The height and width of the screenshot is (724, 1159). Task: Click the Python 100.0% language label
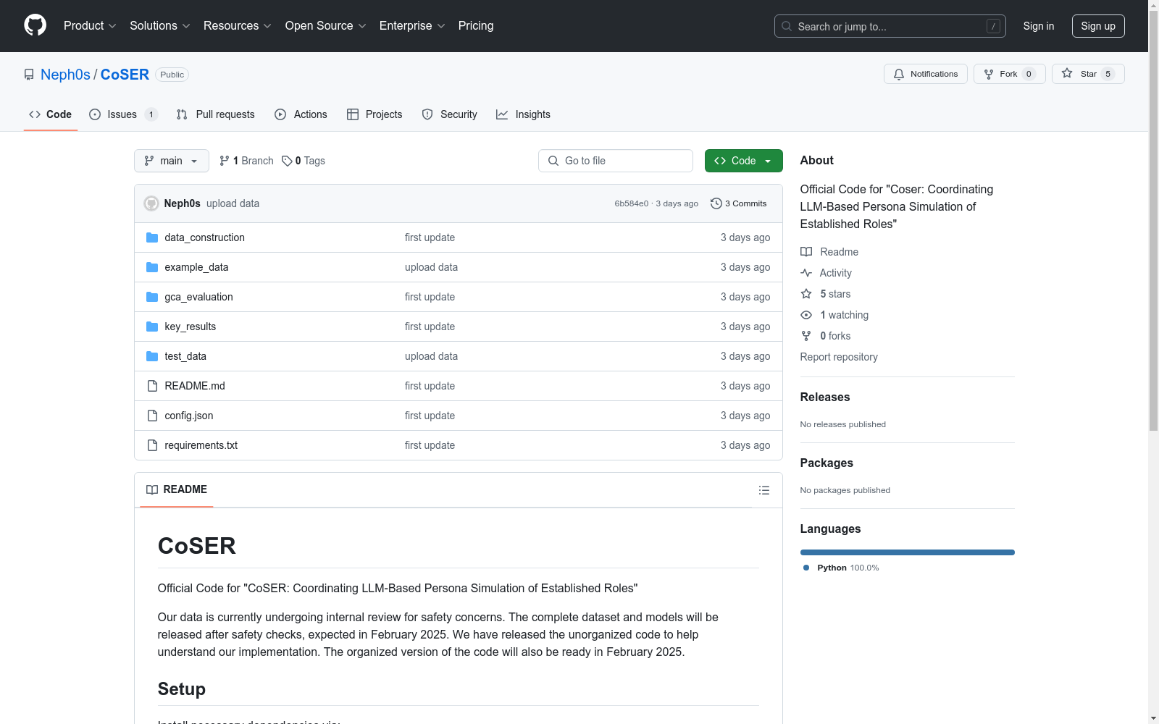[848, 568]
